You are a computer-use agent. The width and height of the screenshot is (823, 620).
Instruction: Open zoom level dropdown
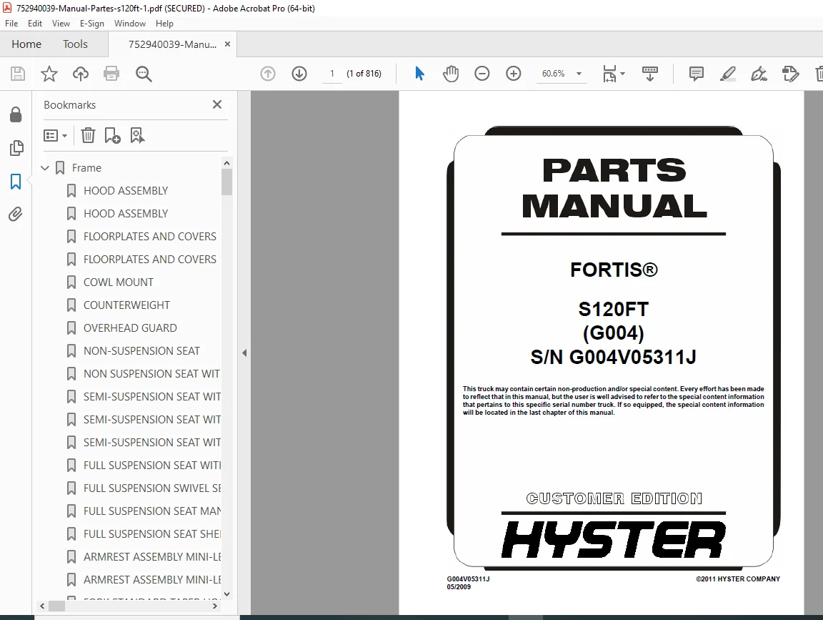(579, 74)
